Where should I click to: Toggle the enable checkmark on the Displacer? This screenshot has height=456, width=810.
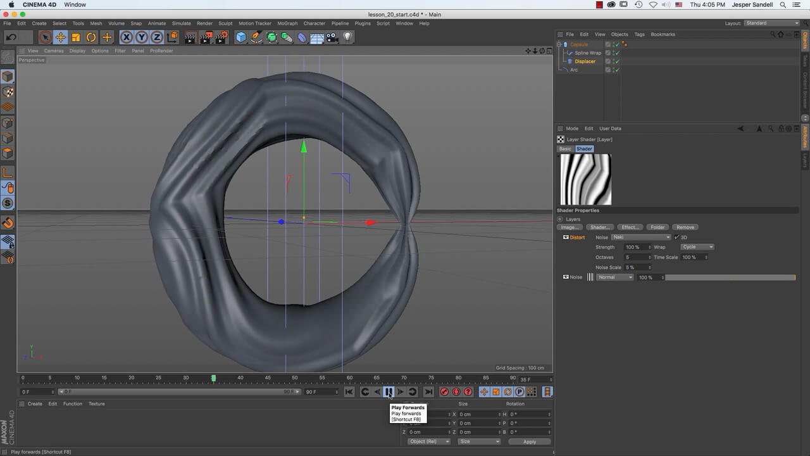(x=616, y=61)
